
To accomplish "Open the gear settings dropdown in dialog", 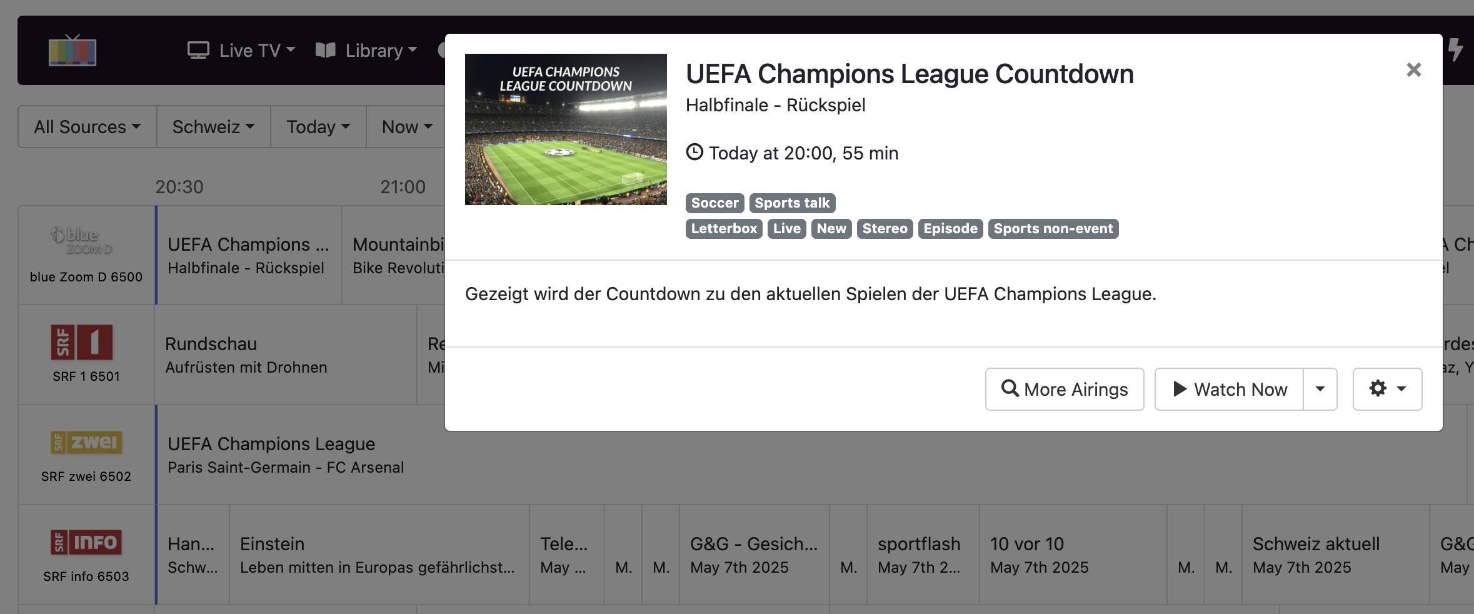I will (x=1386, y=389).
